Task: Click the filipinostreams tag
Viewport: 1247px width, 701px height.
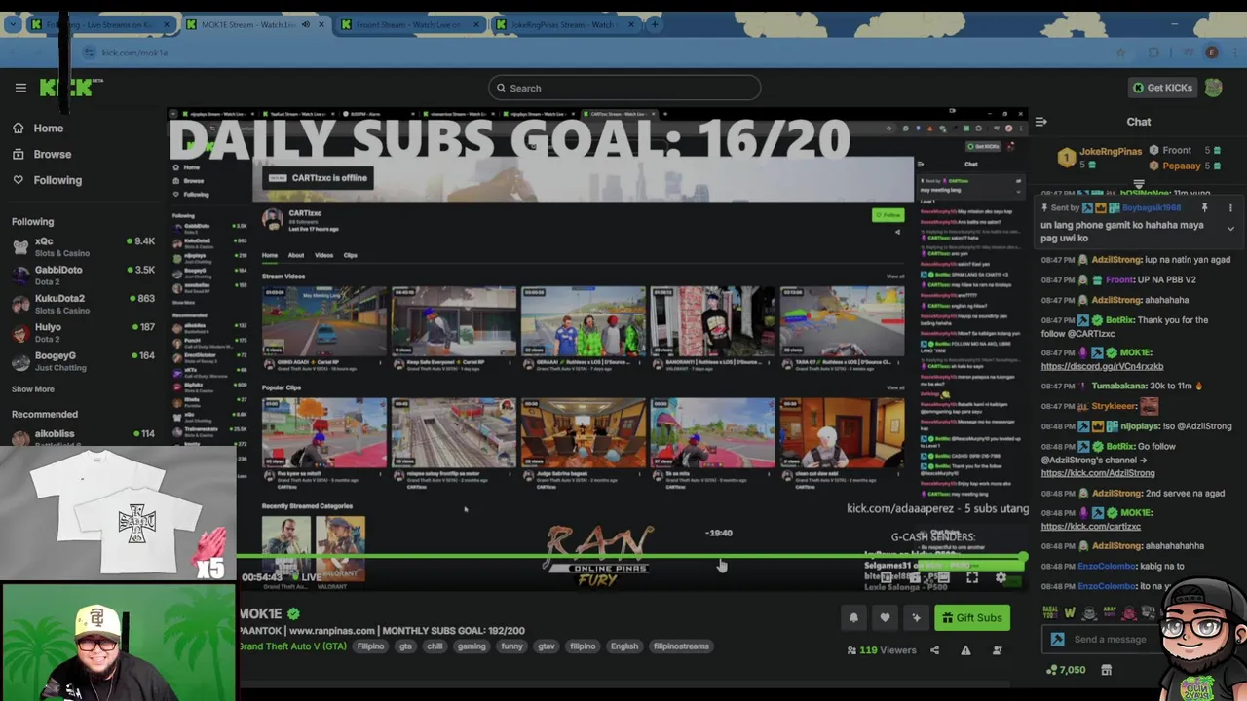Action: coord(681,646)
